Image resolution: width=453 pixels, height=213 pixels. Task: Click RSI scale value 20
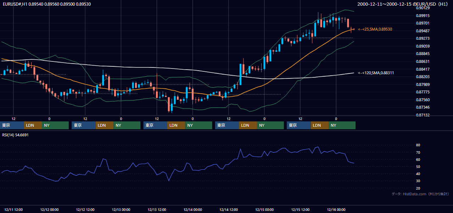click(x=418, y=188)
